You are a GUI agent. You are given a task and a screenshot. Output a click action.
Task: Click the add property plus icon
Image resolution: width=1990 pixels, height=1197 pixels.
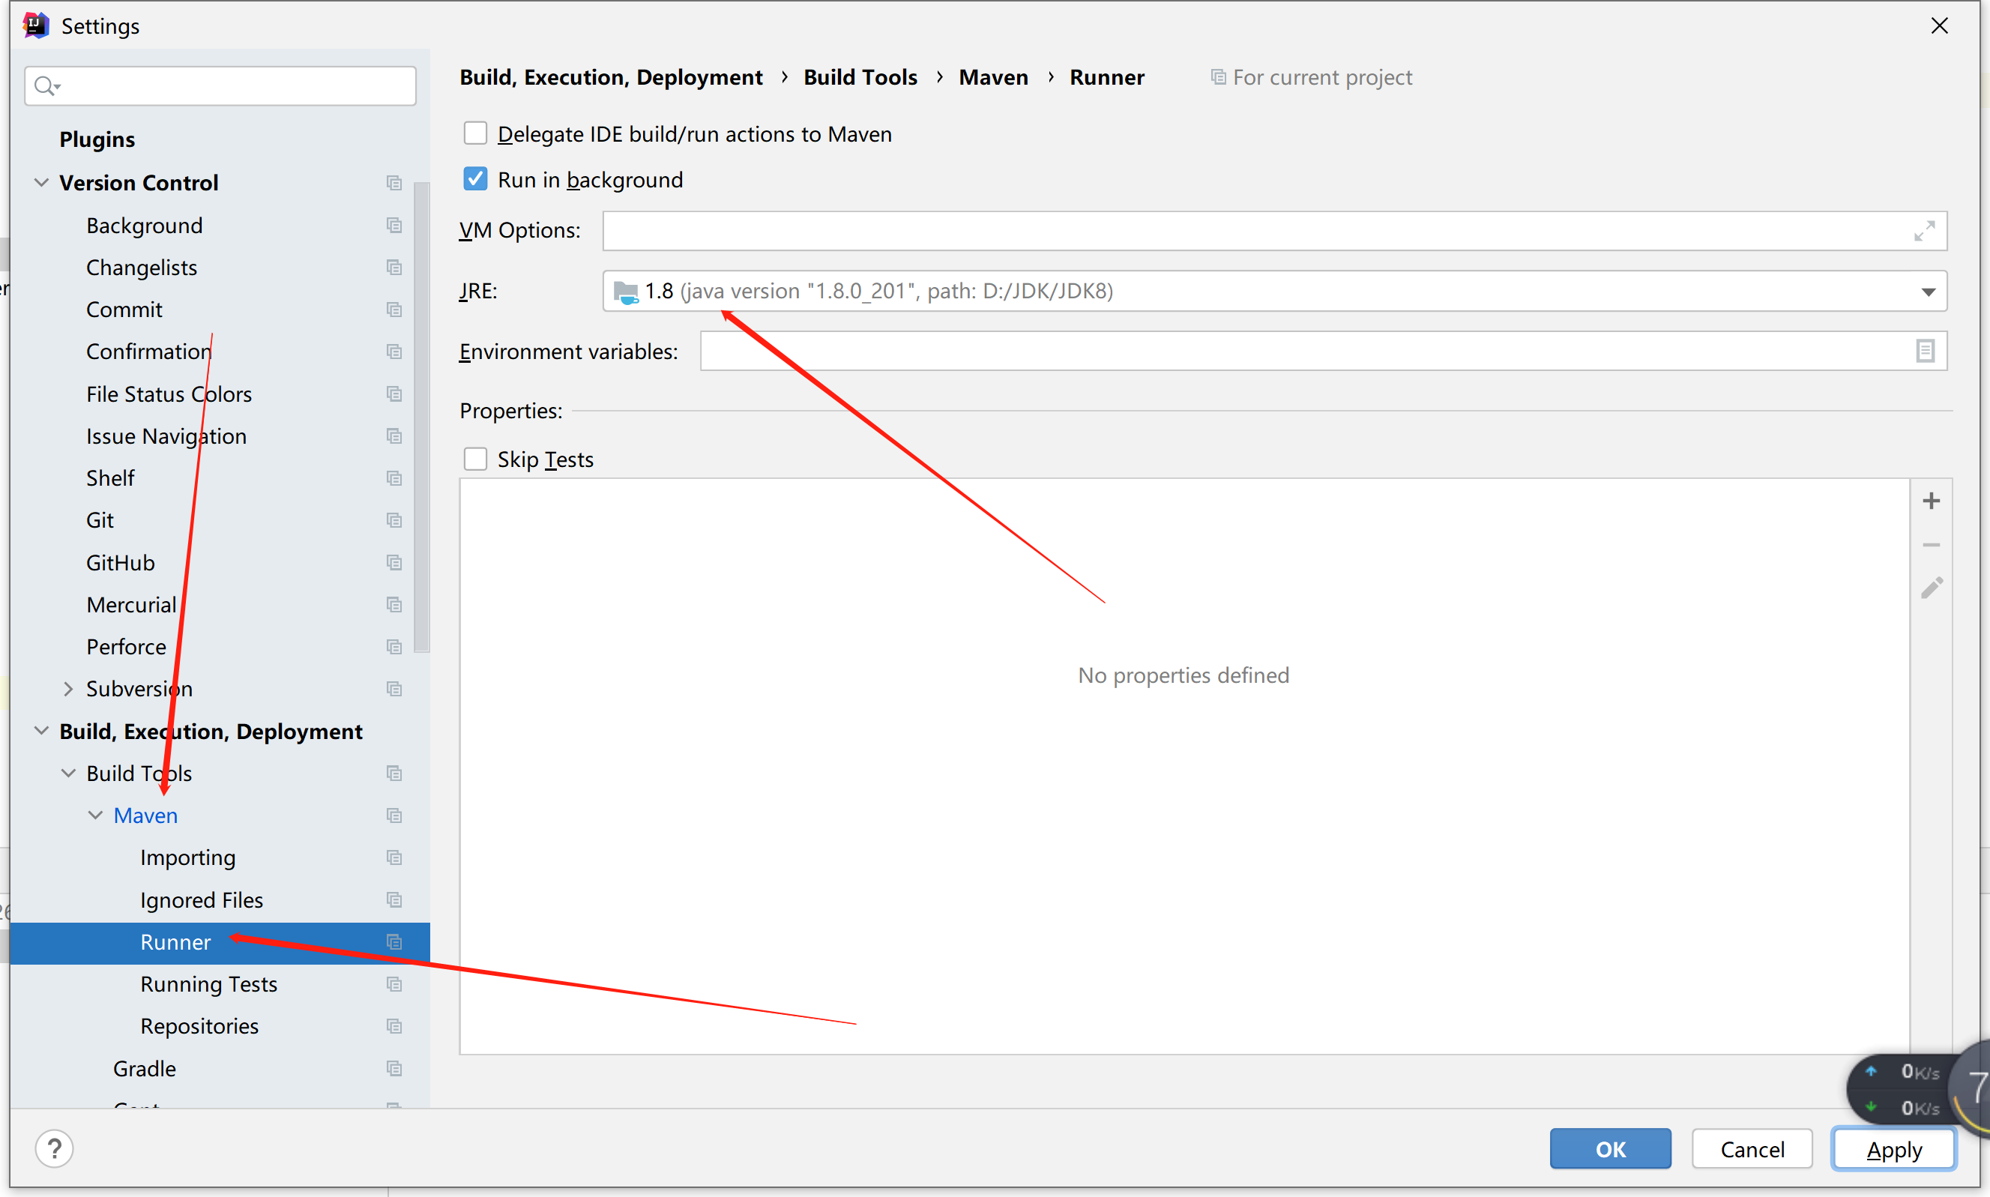[x=1931, y=501]
